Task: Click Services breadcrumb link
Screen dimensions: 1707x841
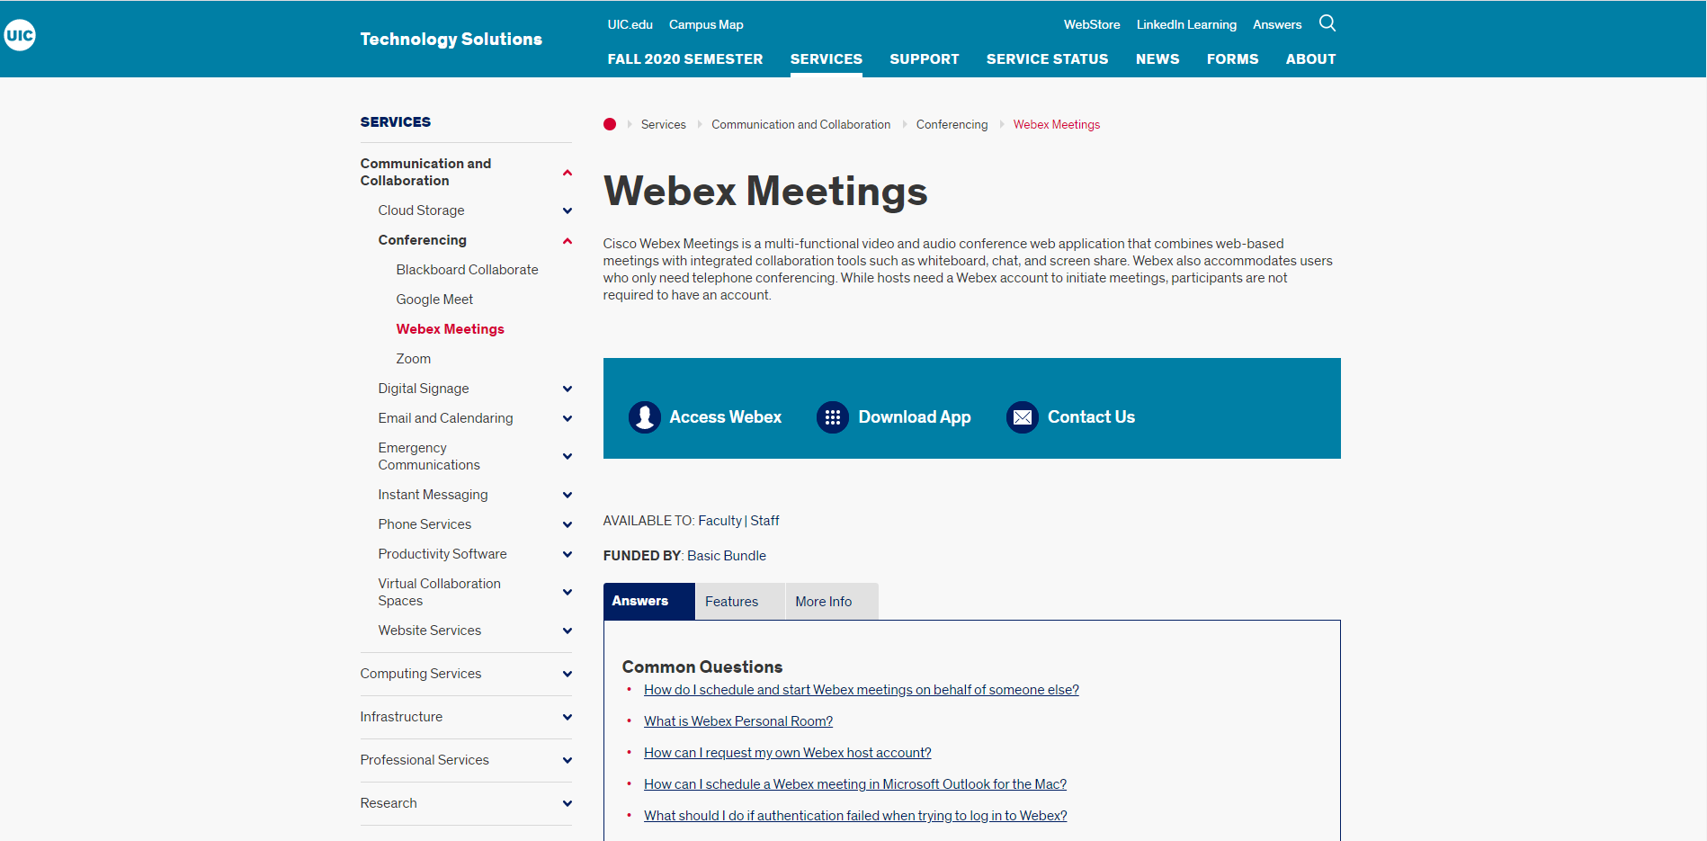Action: [x=664, y=124]
